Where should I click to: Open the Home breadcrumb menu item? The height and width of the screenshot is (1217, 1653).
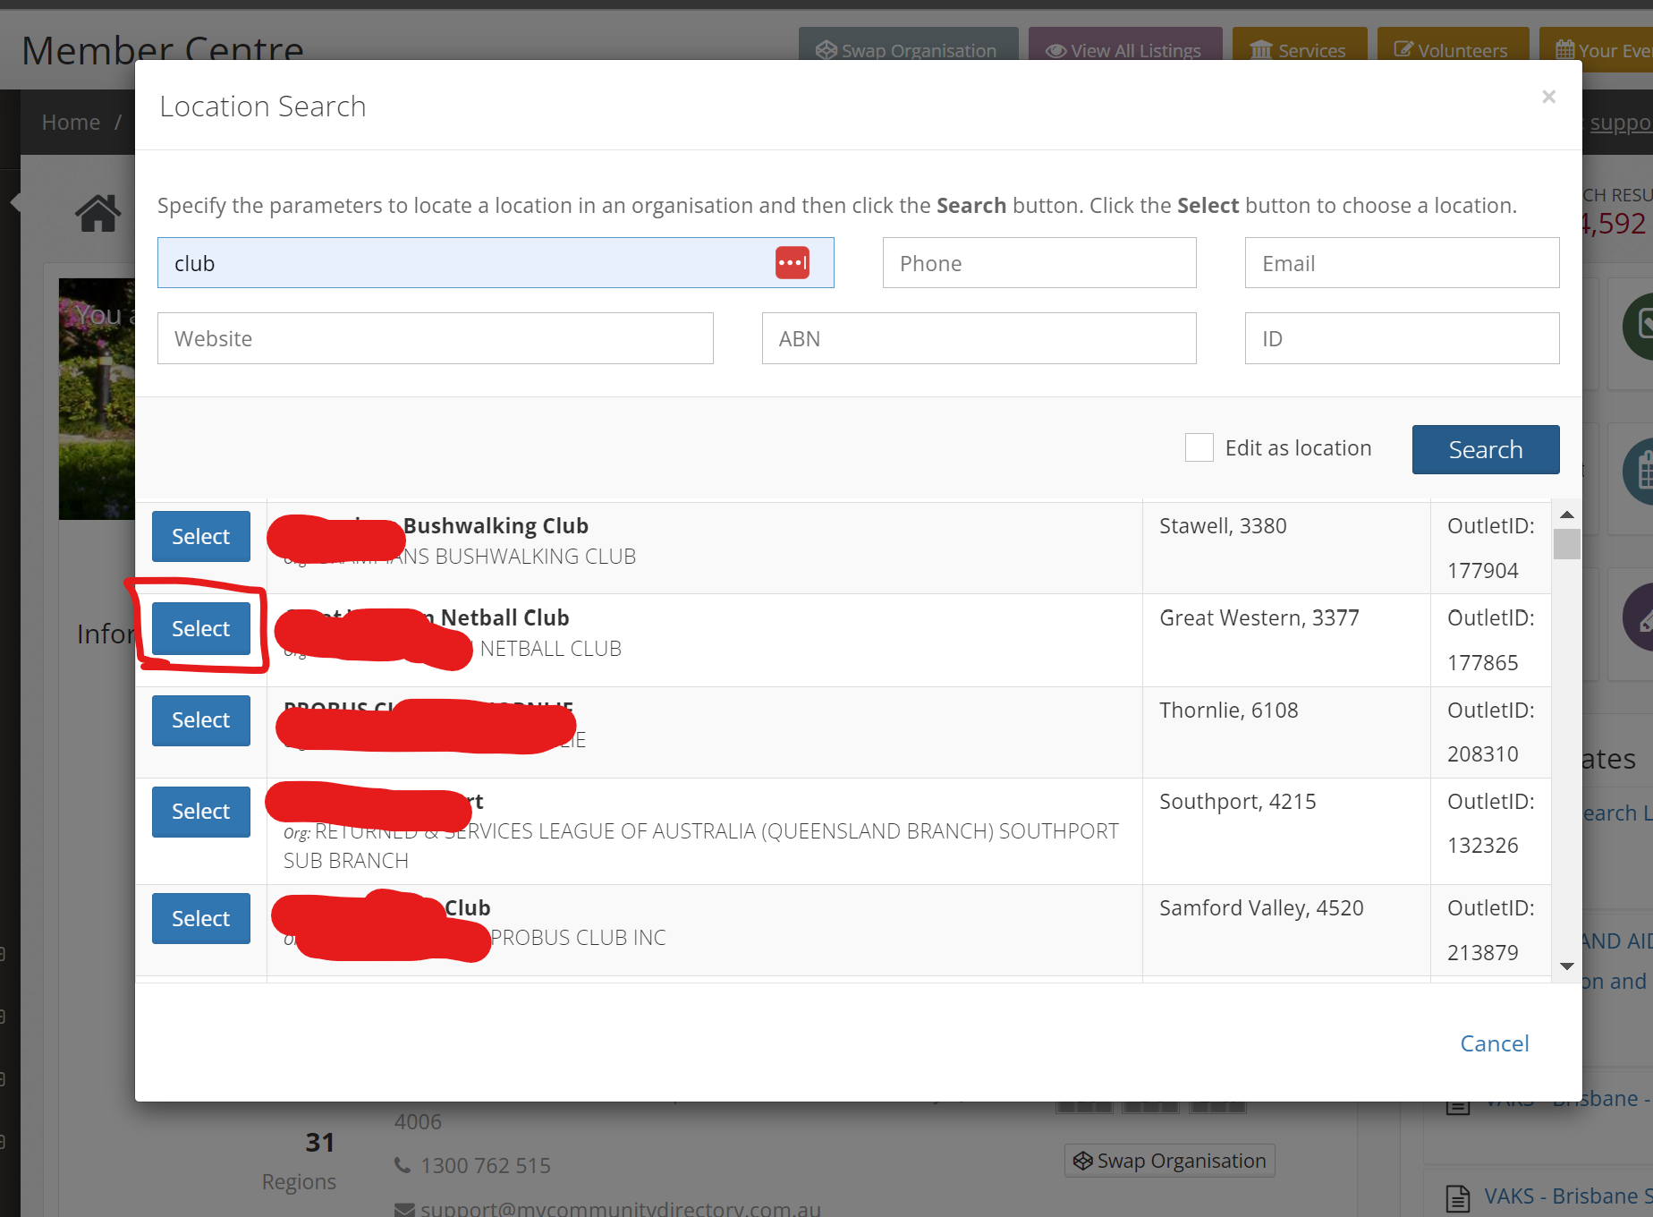pyautogui.click(x=70, y=122)
